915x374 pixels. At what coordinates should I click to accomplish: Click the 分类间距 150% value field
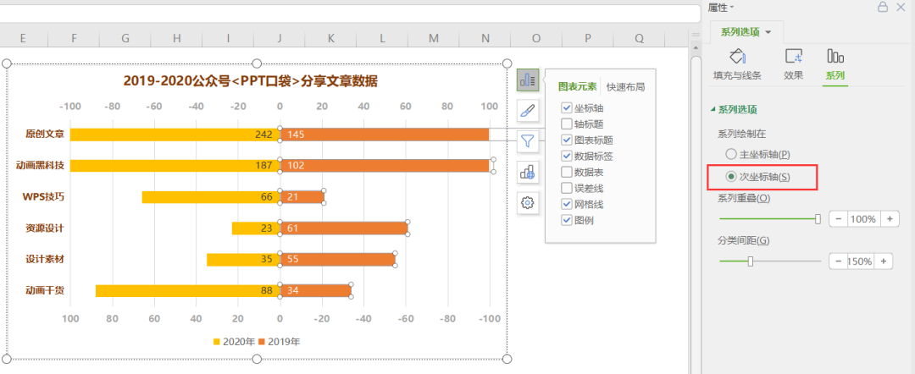(861, 261)
